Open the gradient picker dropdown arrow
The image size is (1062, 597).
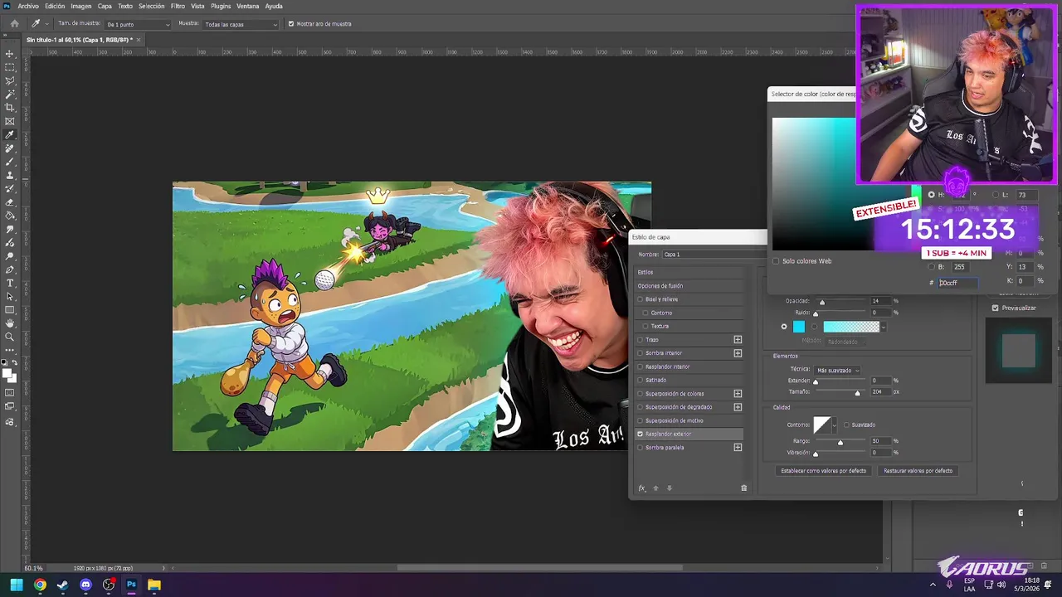pos(883,327)
